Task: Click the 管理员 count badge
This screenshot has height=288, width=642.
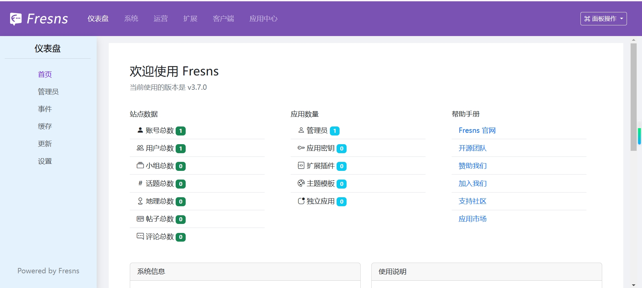Action: click(x=335, y=131)
